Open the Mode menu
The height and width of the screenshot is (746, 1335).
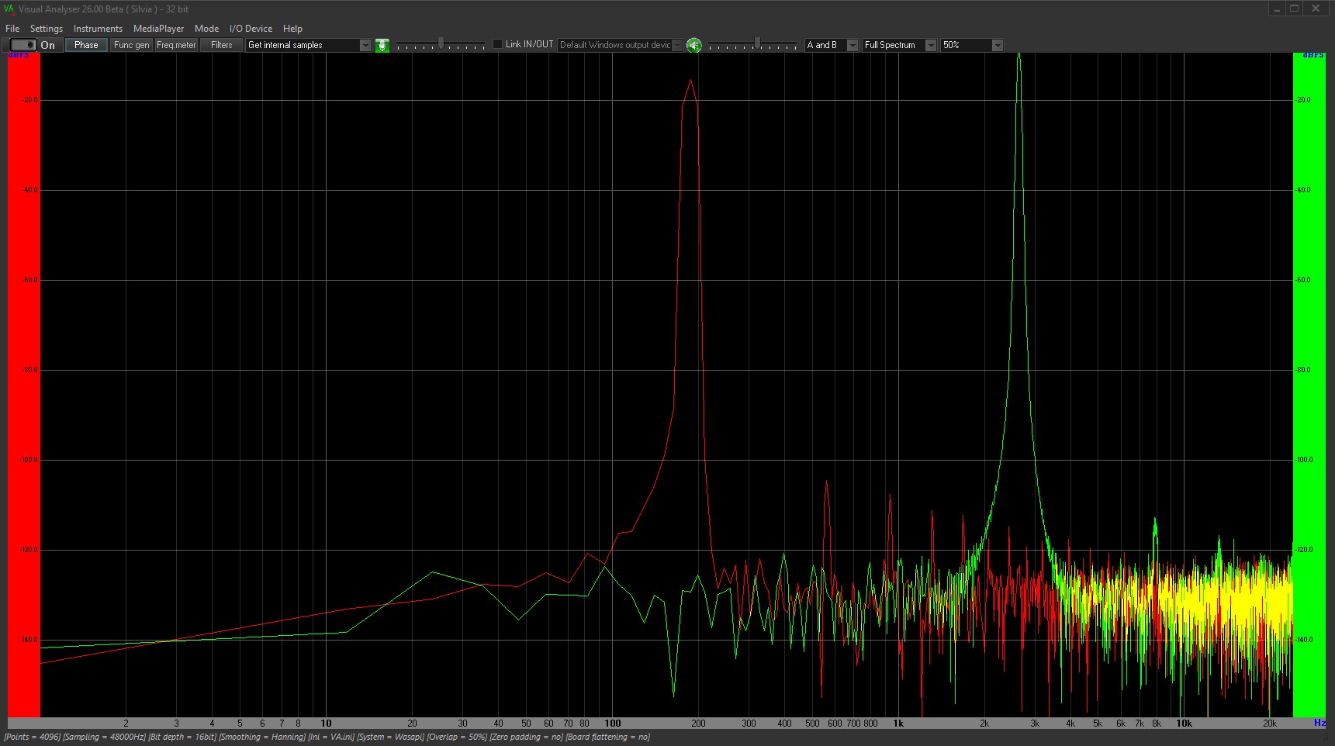pyautogui.click(x=206, y=29)
